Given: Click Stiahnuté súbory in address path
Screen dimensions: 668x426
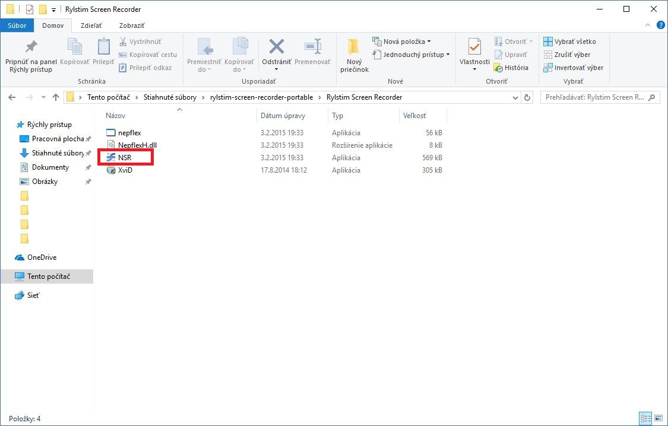Looking at the screenshot, I should tap(170, 97).
